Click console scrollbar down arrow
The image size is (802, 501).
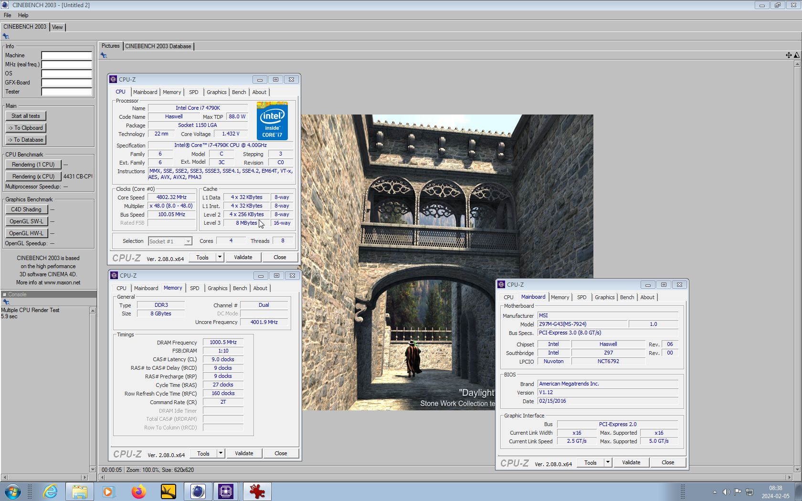[x=93, y=470]
